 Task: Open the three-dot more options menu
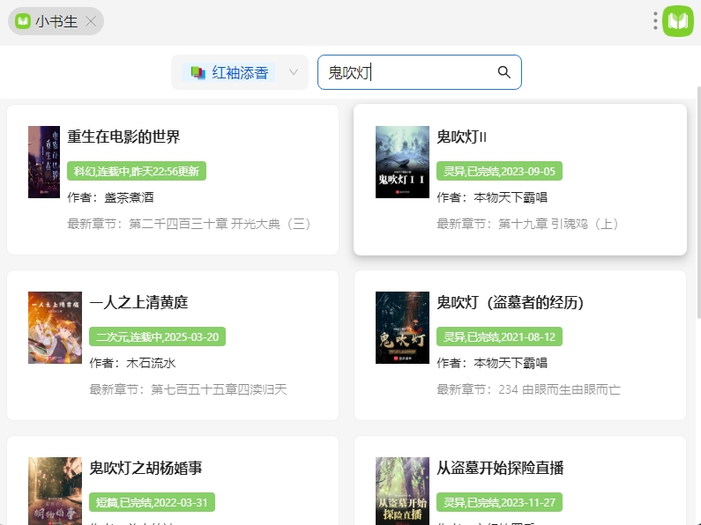655,21
